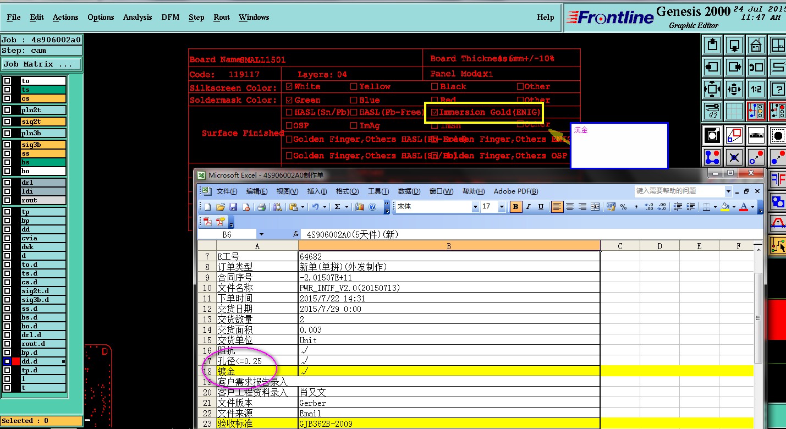Click the Excel formula bar text field

click(532, 234)
